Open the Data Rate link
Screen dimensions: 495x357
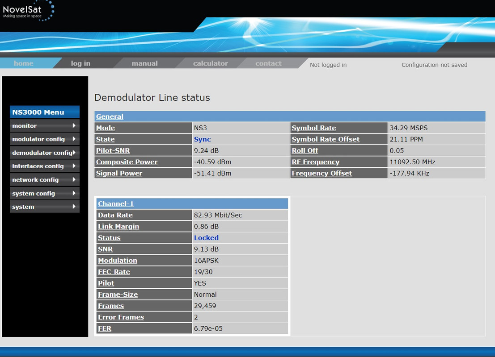click(115, 215)
